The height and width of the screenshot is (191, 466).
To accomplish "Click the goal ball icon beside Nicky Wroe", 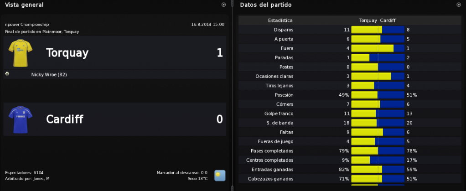I will coord(7,74).
